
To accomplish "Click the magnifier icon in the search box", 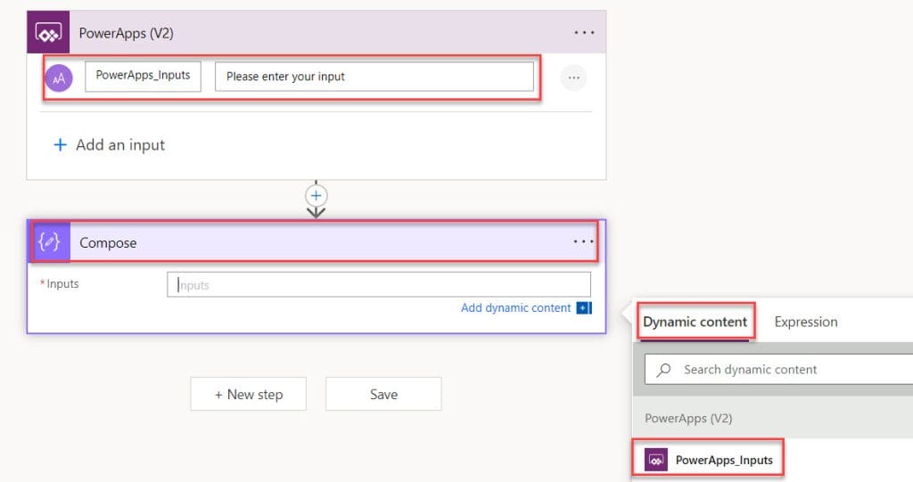I will [x=663, y=370].
